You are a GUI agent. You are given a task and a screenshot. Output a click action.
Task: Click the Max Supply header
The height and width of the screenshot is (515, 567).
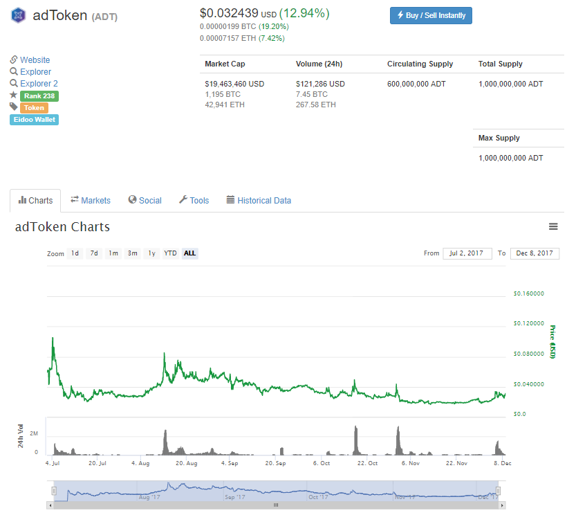tap(499, 138)
